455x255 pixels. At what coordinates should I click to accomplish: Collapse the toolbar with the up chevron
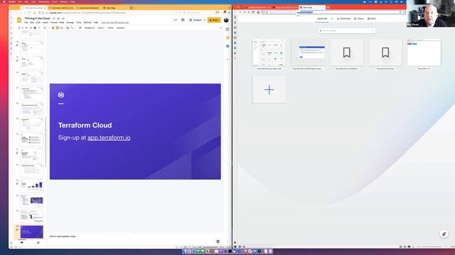pyautogui.click(x=220, y=28)
